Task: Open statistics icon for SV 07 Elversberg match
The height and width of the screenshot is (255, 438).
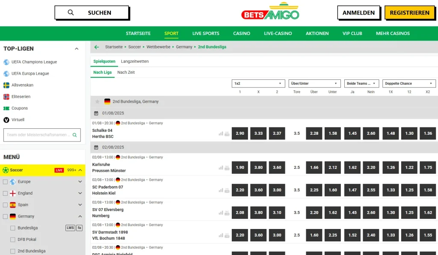Action: [x=221, y=213]
